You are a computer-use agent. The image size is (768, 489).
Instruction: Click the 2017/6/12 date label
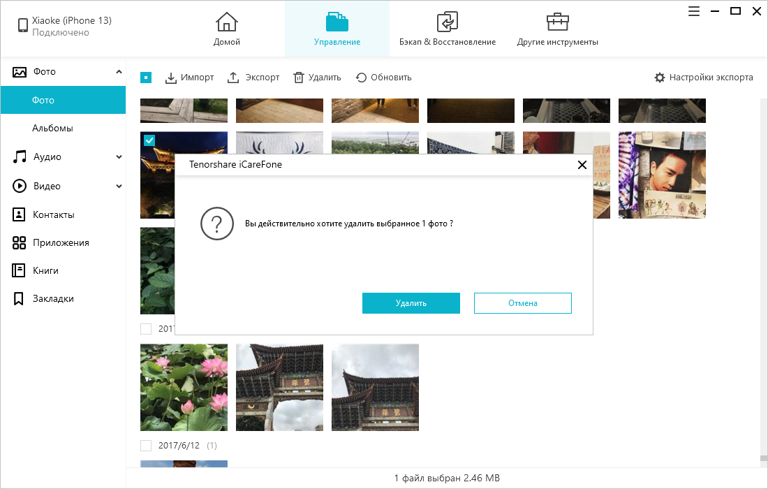tap(179, 446)
